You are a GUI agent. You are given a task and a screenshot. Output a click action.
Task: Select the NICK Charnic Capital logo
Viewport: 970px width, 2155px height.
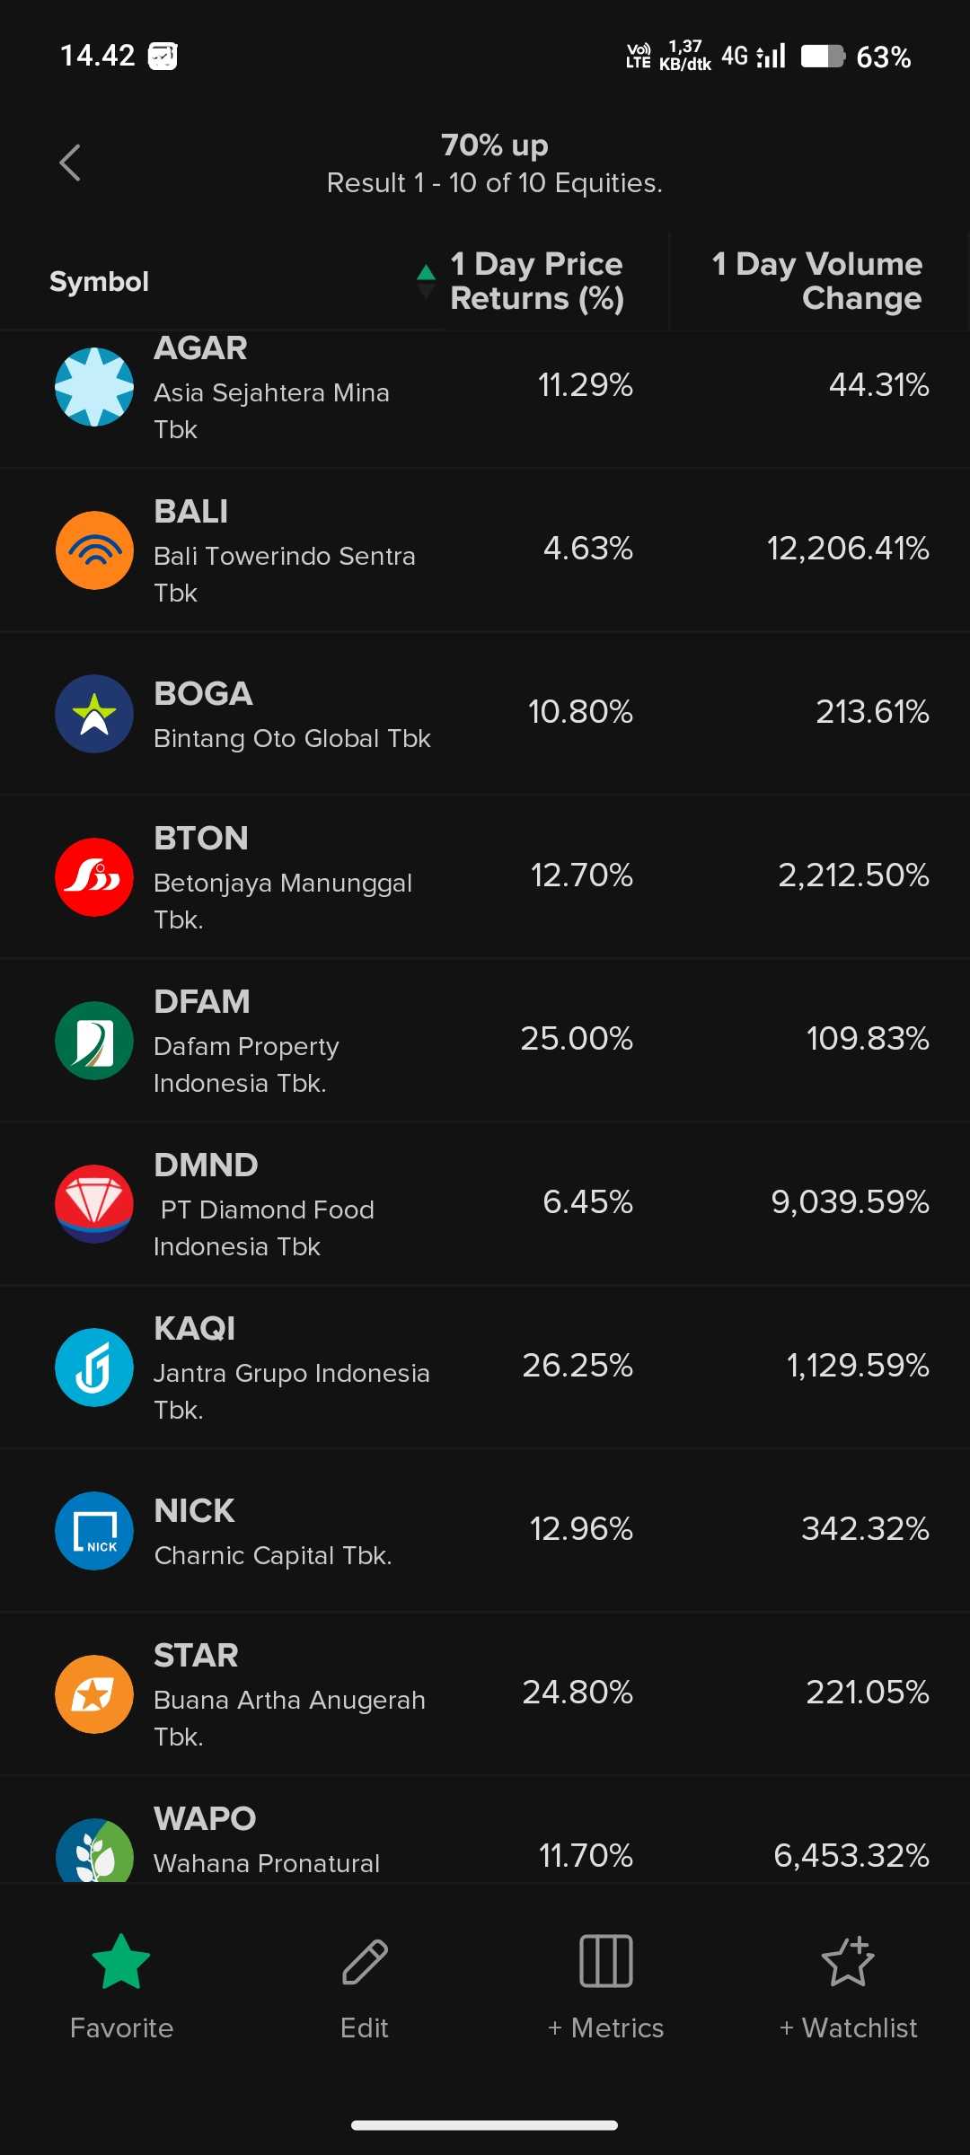click(x=94, y=1531)
